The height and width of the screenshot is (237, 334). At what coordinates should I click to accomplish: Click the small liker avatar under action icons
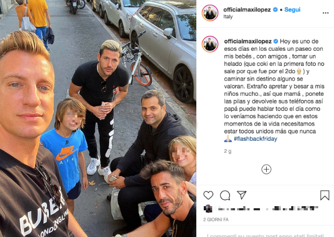click(x=208, y=208)
